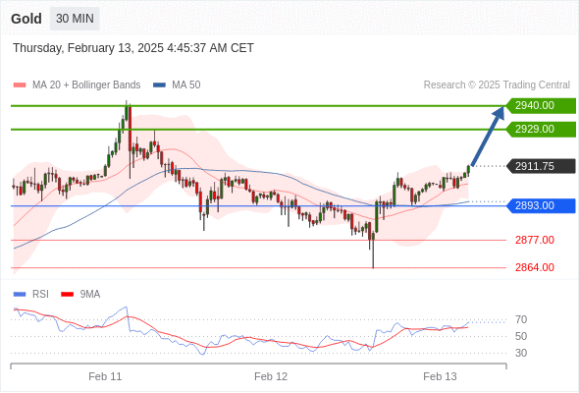
Task: Click the Research Trading Central copyright text
Action: click(x=497, y=85)
